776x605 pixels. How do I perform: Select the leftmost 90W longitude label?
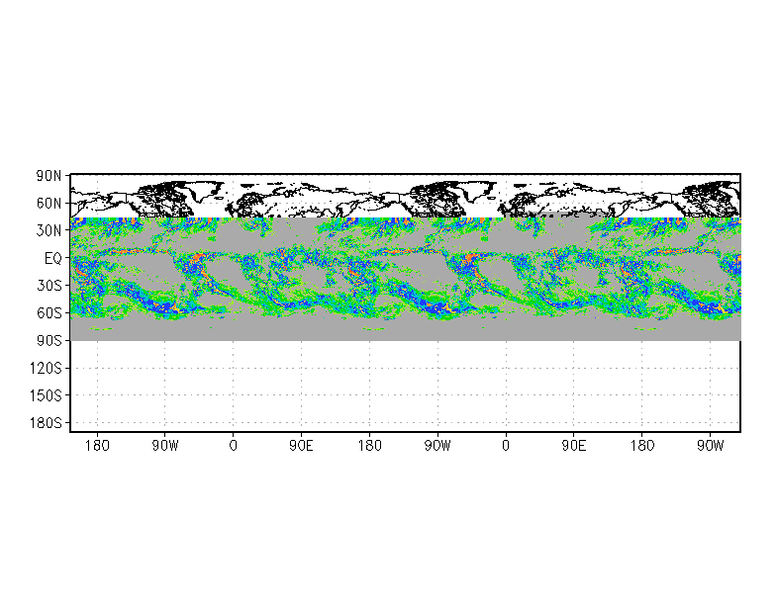click(x=165, y=445)
